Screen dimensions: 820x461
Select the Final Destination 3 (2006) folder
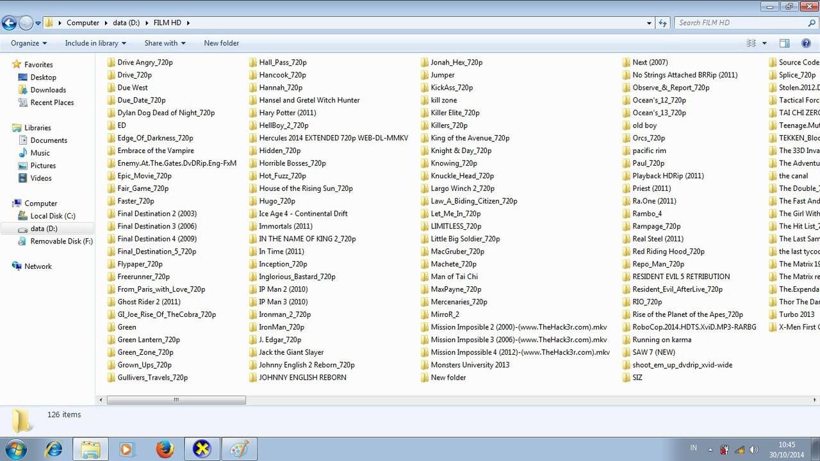click(152, 226)
